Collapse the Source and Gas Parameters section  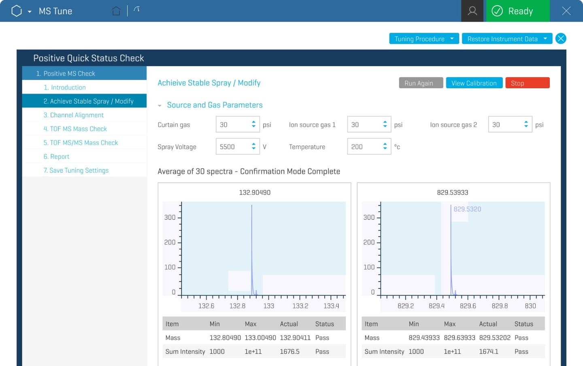(x=160, y=105)
